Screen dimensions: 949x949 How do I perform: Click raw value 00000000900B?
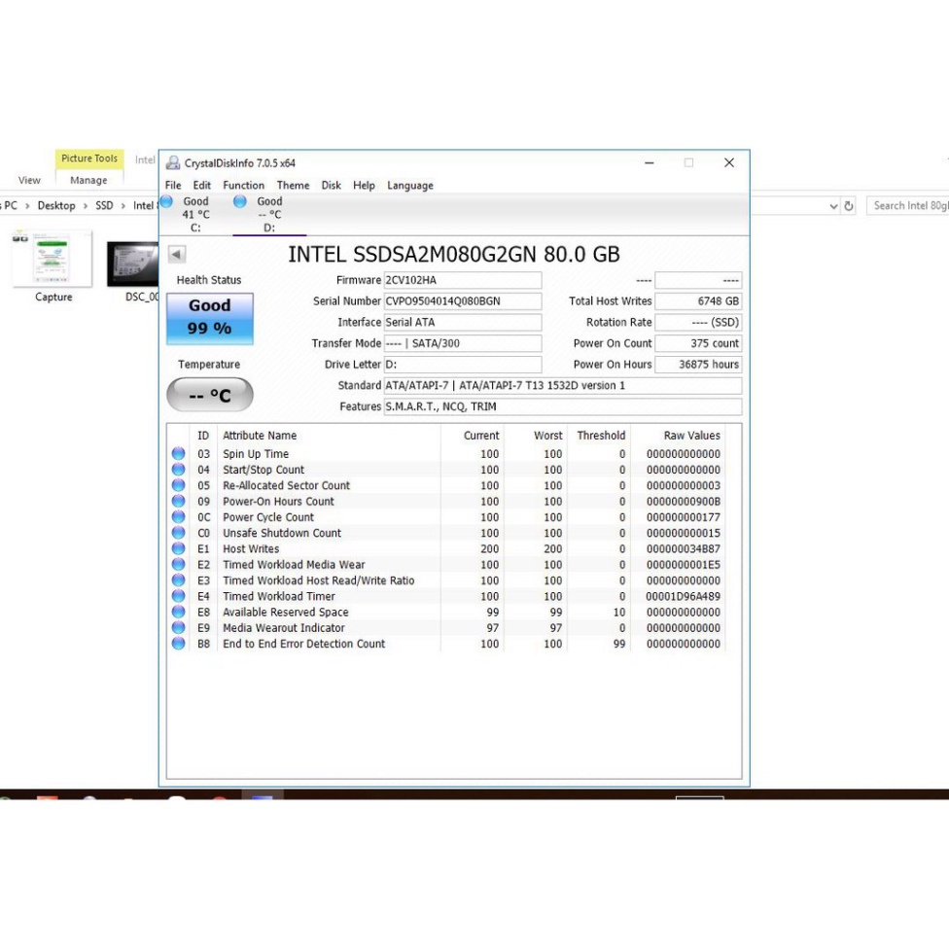click(683, 501)
